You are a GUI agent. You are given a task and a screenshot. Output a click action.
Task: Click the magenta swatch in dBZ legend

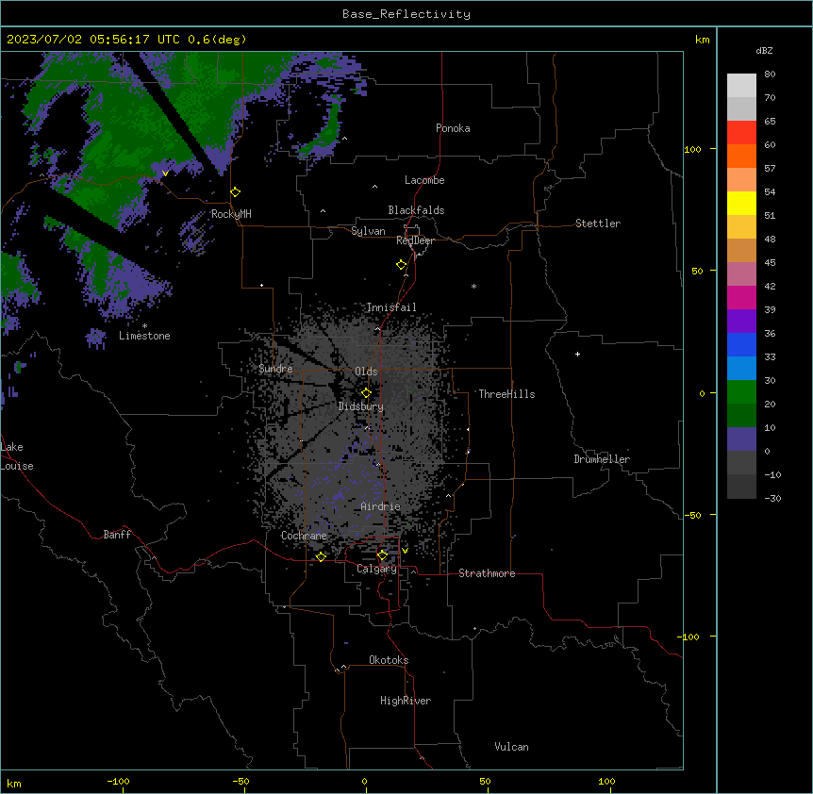point(741,297)
